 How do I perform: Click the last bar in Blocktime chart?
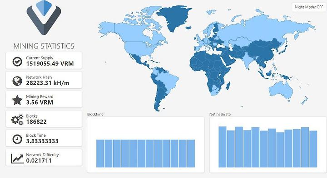click(191, 154)
